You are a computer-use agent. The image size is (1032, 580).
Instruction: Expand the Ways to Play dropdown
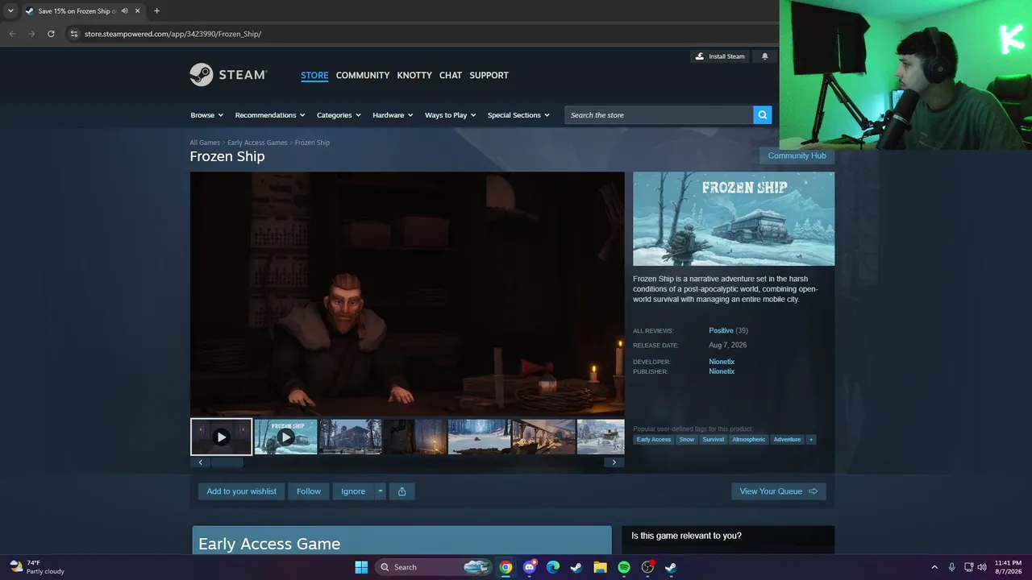click(451, 115)
